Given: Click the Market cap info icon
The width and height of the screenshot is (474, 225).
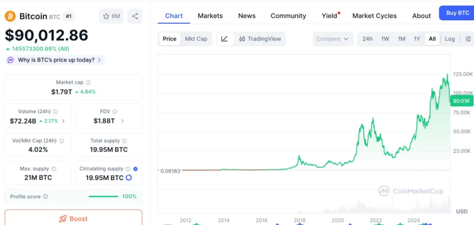Looking at the screenshot, I should 88,82.
